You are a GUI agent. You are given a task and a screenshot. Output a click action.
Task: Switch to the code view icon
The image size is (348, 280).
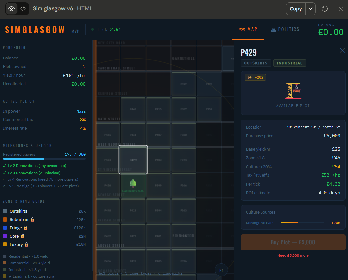23,9
